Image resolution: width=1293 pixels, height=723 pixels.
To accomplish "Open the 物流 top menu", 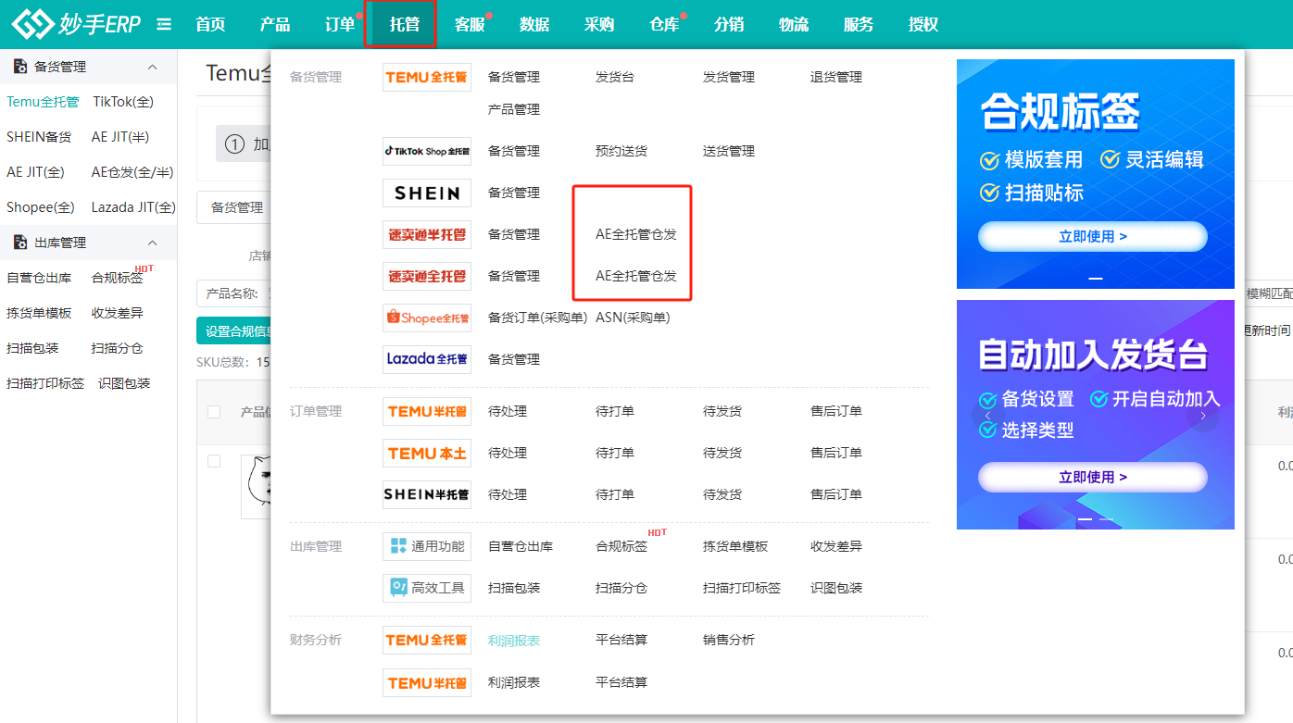I will pos(794,25).
